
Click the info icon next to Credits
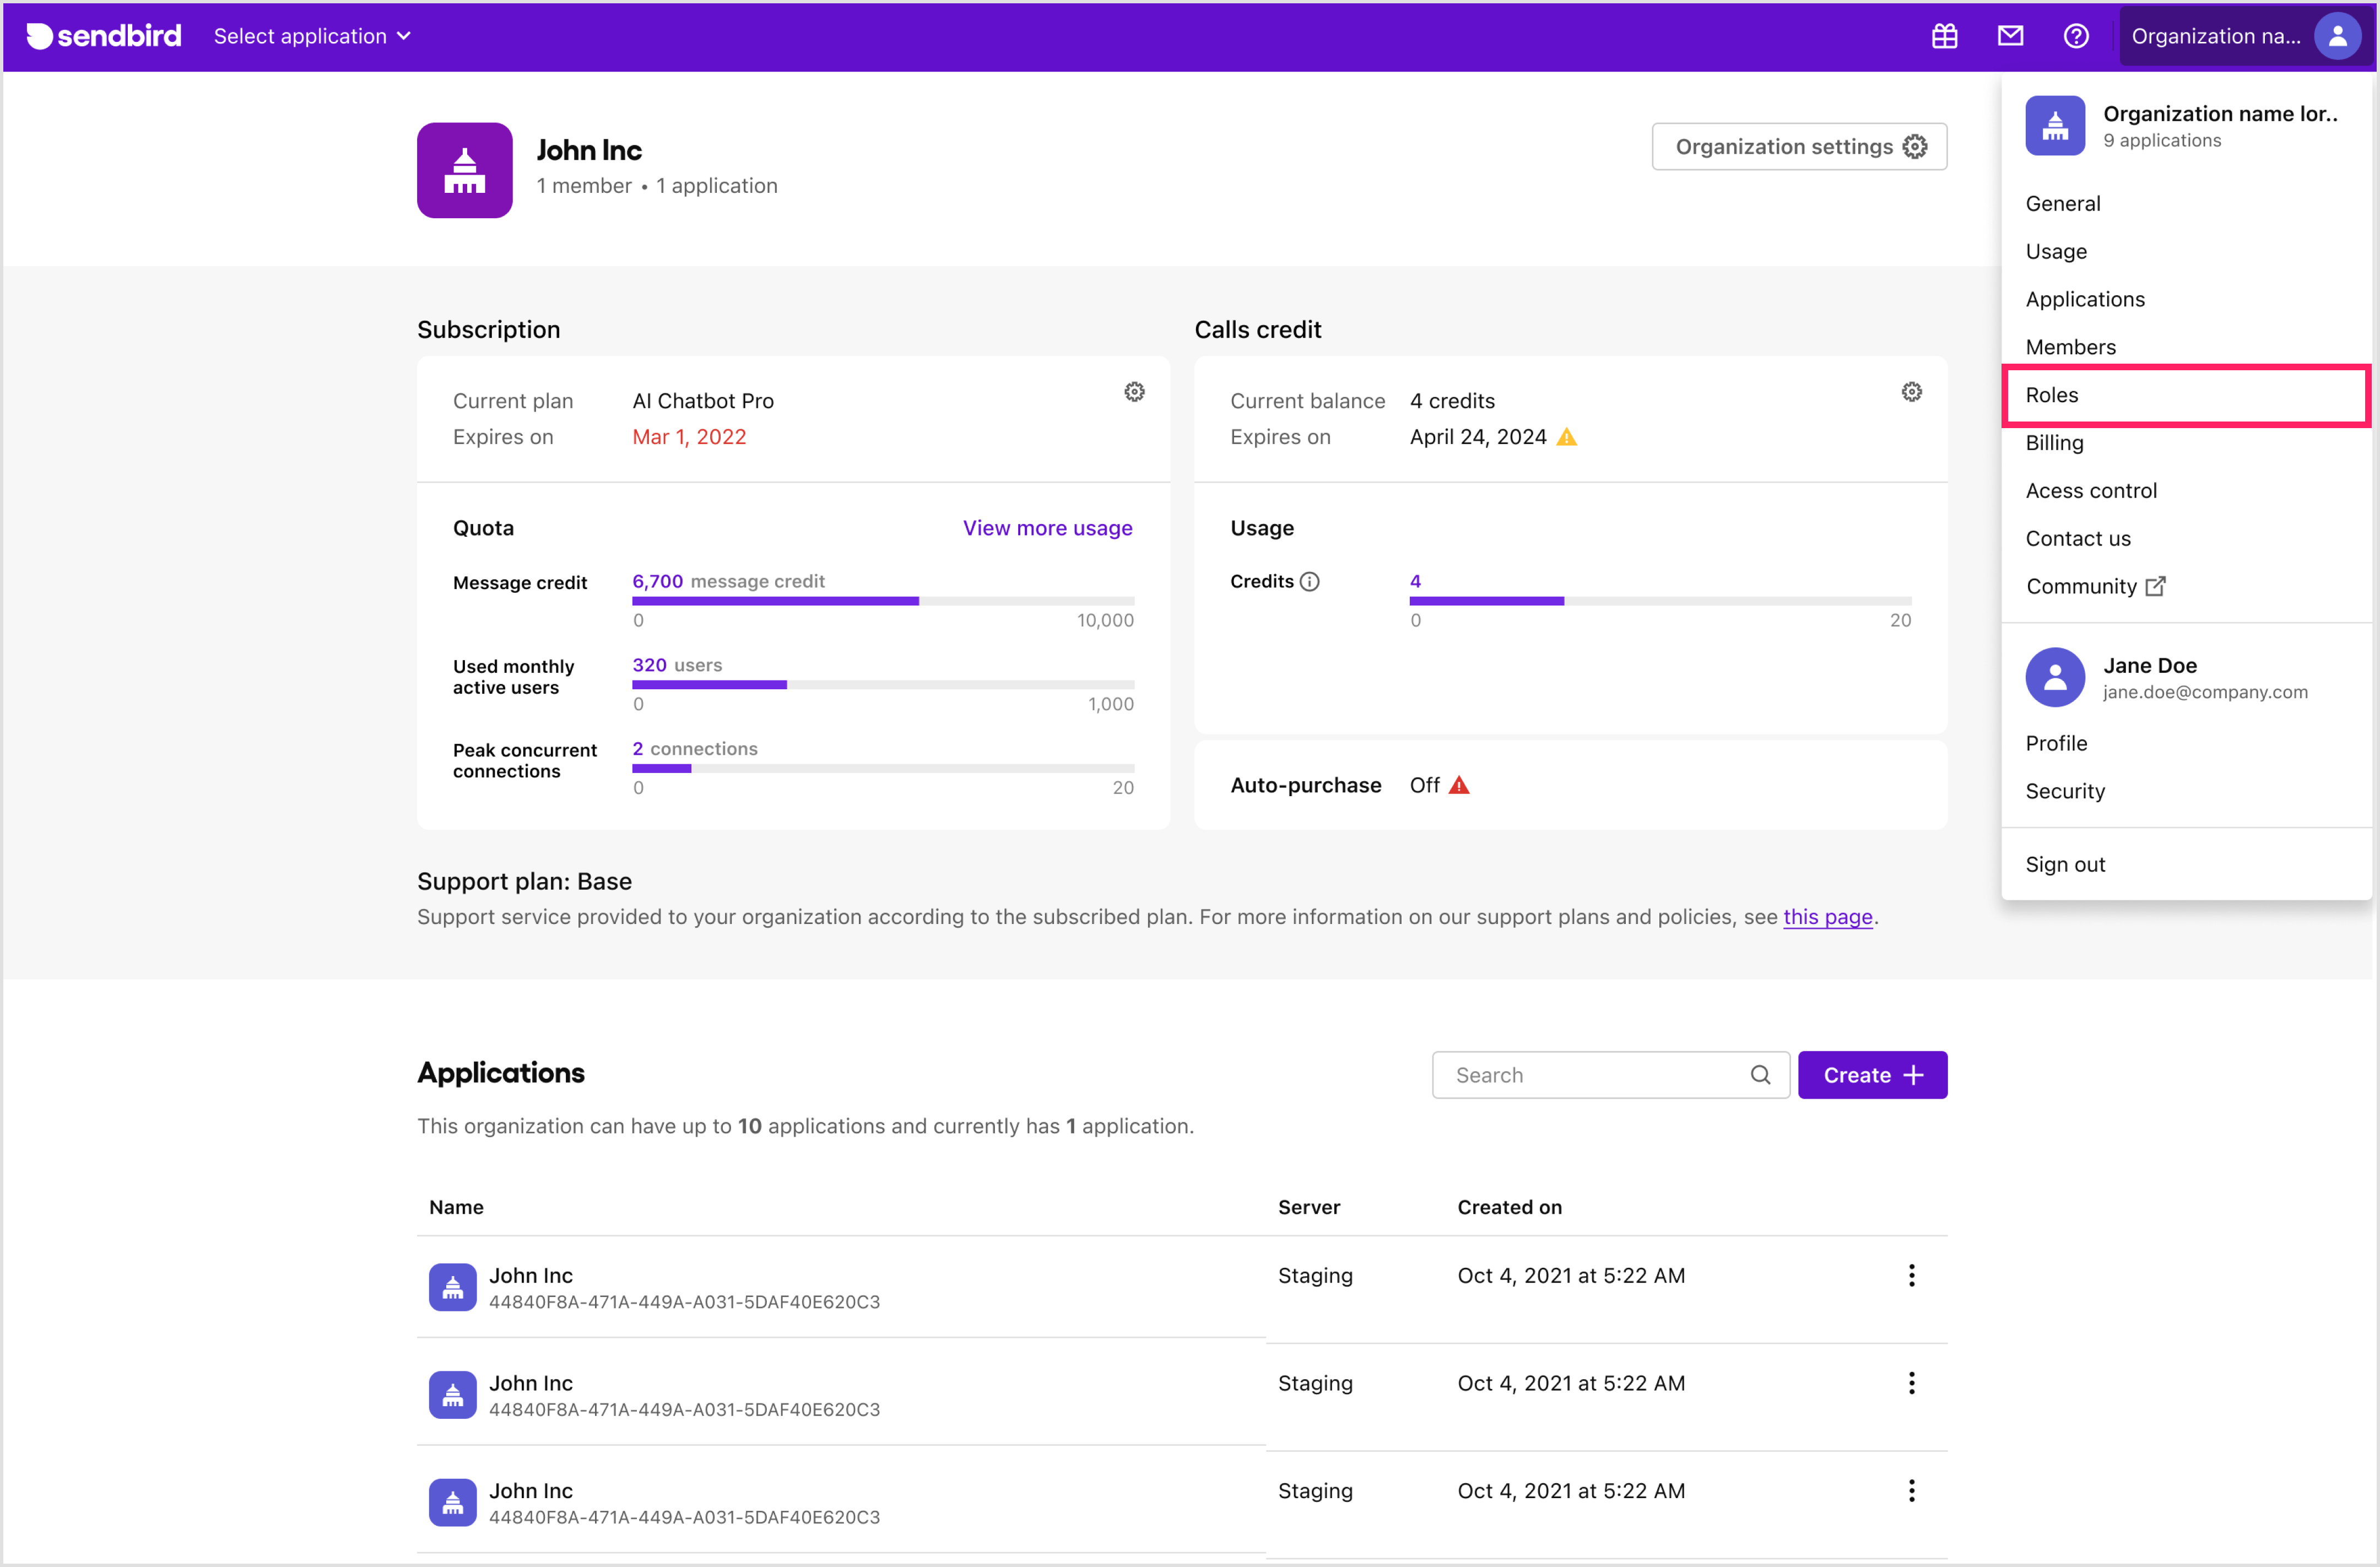pos(1310,580)
